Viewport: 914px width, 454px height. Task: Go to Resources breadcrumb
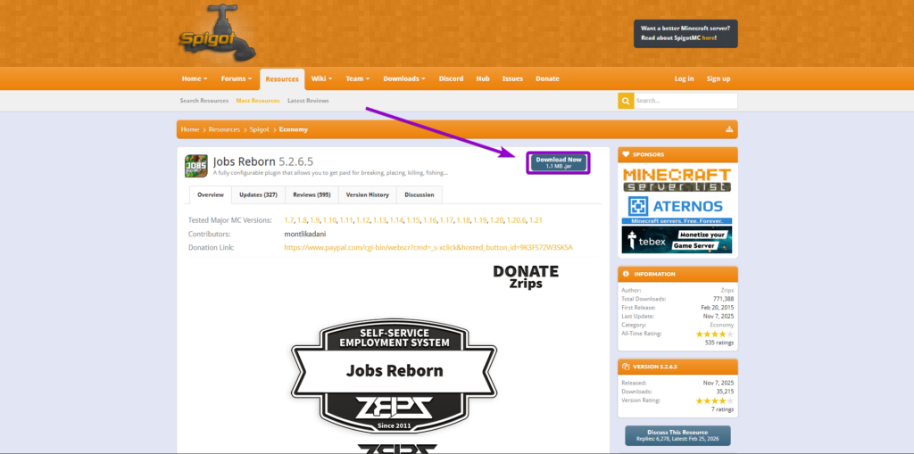(224, 129)
